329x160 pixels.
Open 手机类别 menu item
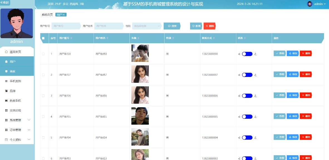click(x=17, y=81)
